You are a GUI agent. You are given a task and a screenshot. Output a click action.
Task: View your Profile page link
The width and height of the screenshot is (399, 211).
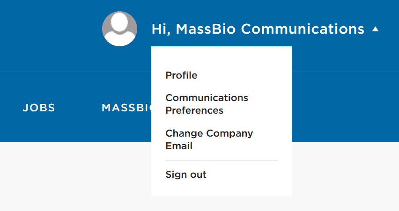coord(181,75)
